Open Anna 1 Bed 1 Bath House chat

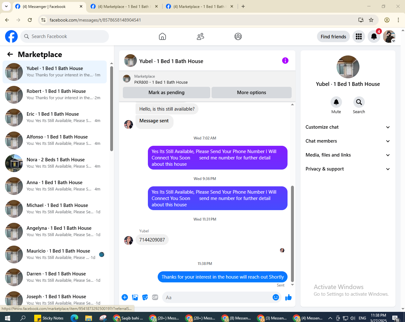click(54, 186)
